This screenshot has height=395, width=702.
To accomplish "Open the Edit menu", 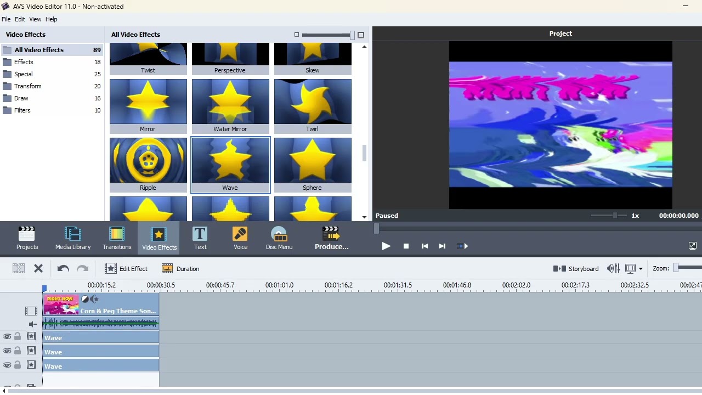I will click(20, 19).
